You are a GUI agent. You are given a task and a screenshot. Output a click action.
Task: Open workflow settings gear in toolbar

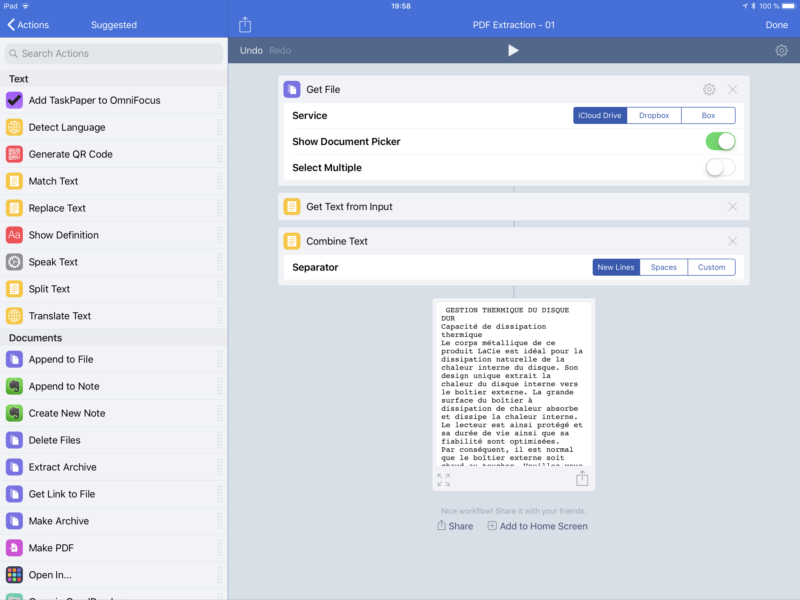pyautogui.click(x=781, y=50)
